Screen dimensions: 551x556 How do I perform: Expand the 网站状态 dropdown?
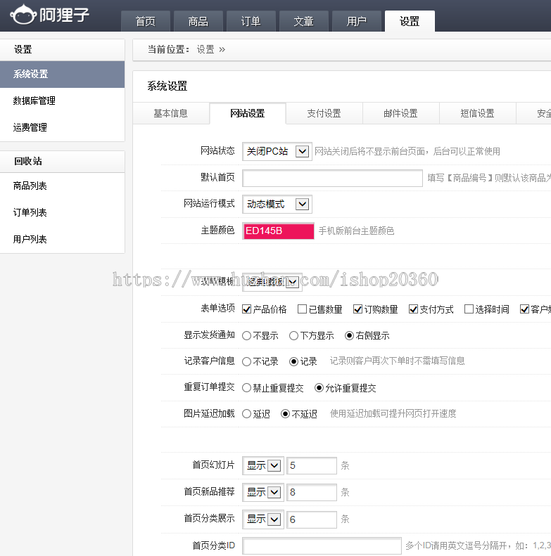point(277,151)
